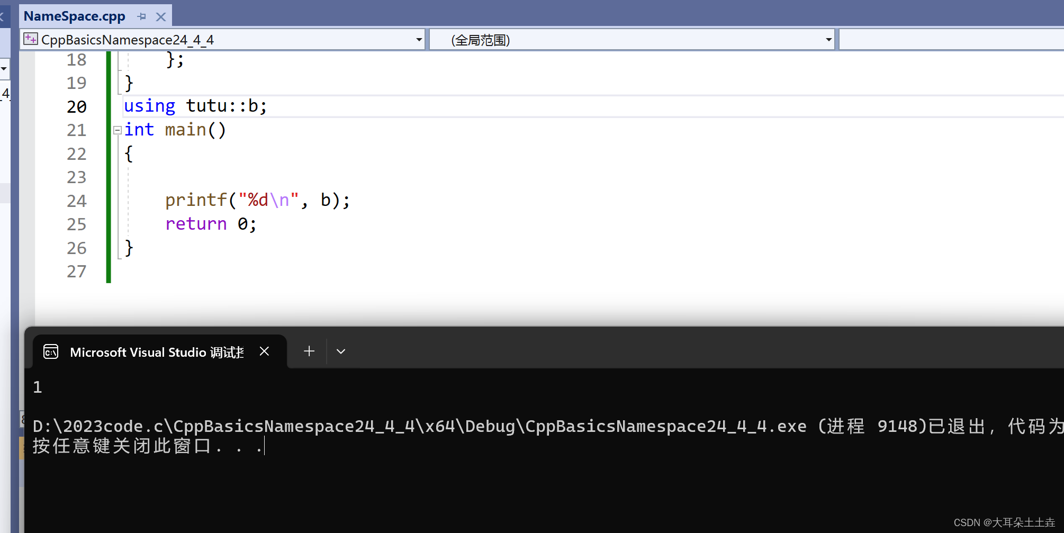Screen dimensions: 1064x533
Task: Click 'tutu::b;' on line 20
Action: pyautogui.click(x=227, y=106)
